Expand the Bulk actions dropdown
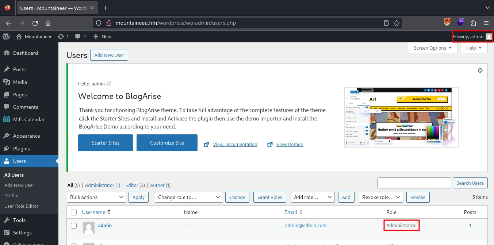494x245 pixels. (x=96, y=197)
